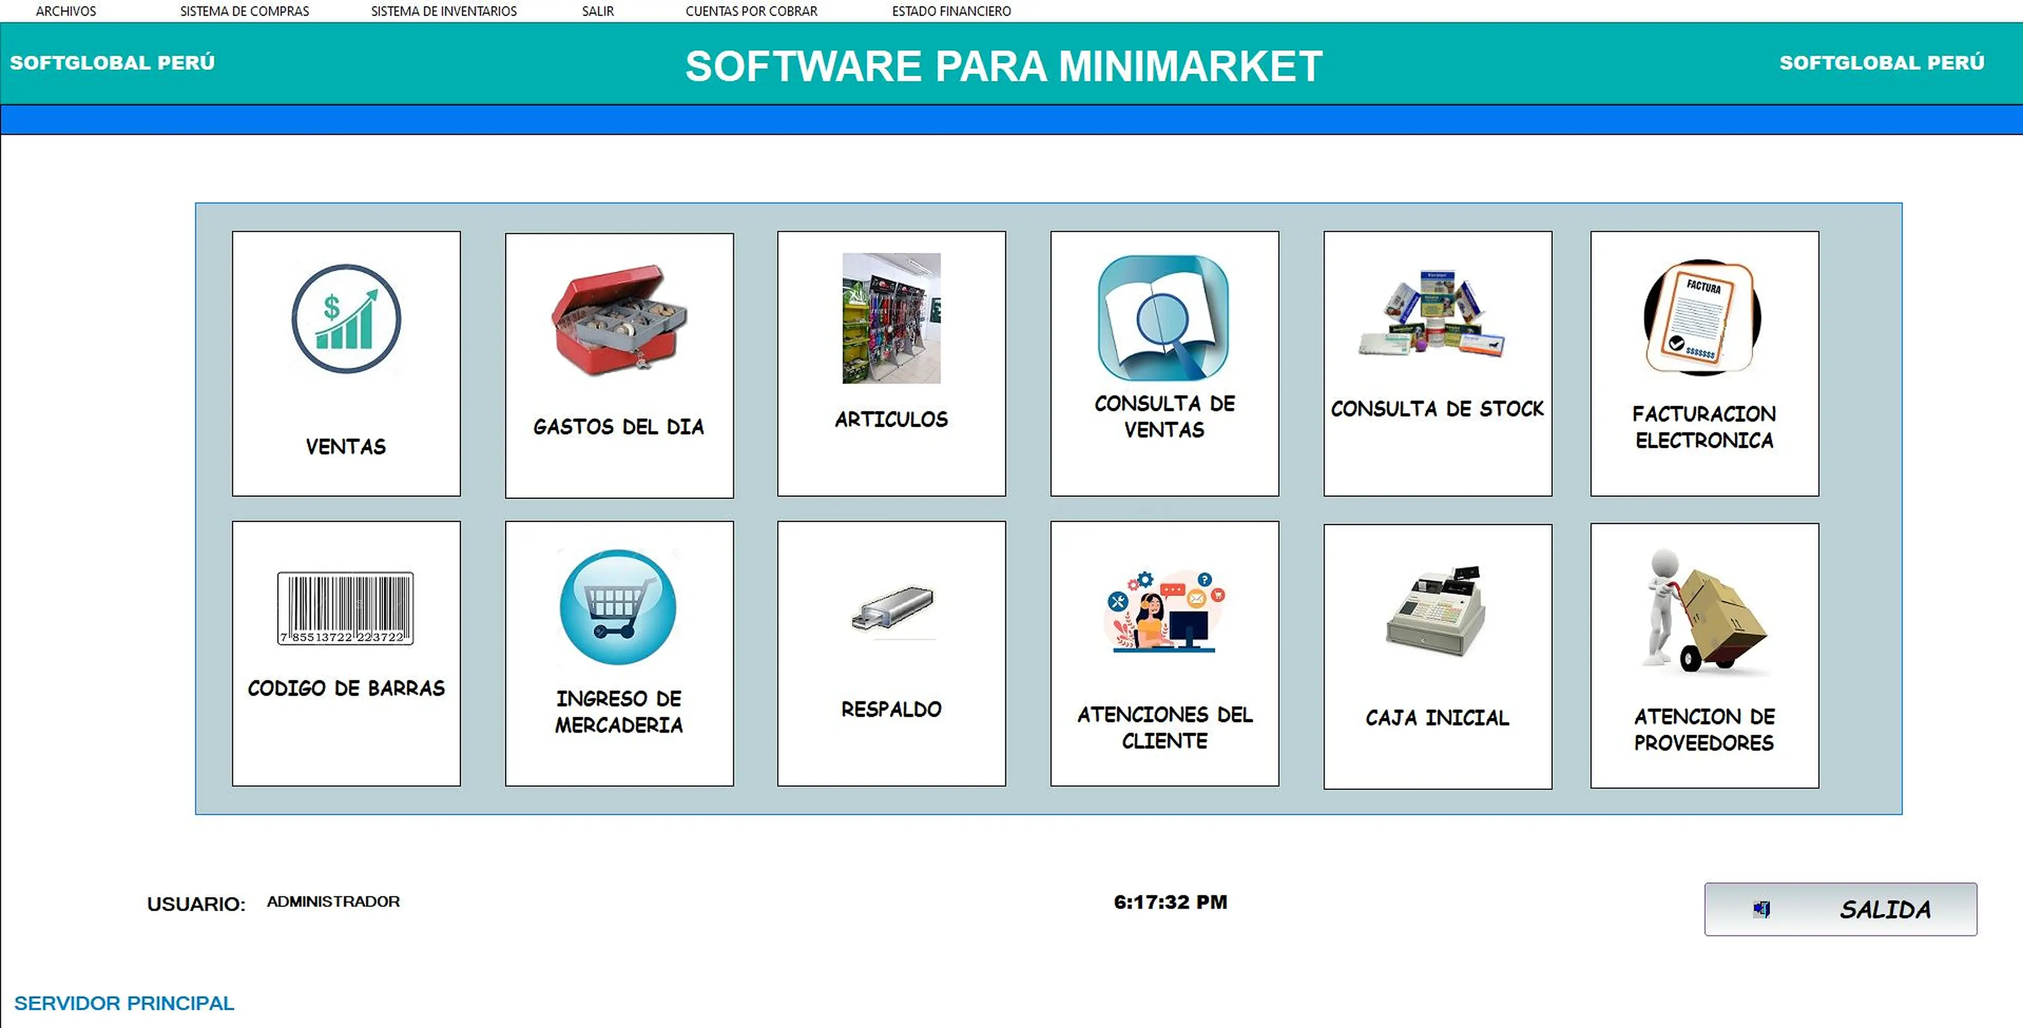
Task: Open CUENTAS POR COBRAR menu
Action: [751, 11]
